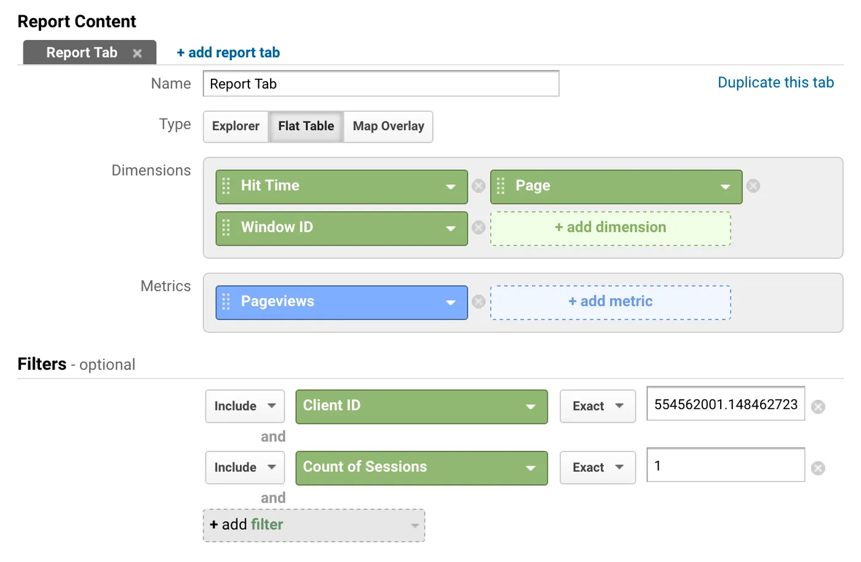Click the add metric button

pos(610,302)
